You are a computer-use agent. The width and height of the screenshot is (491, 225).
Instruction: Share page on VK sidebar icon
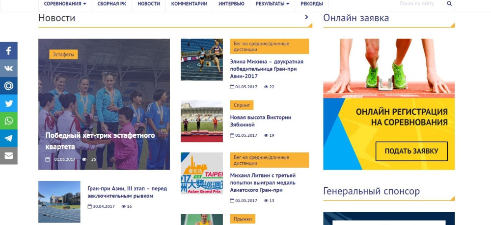(x=8, y=68)
